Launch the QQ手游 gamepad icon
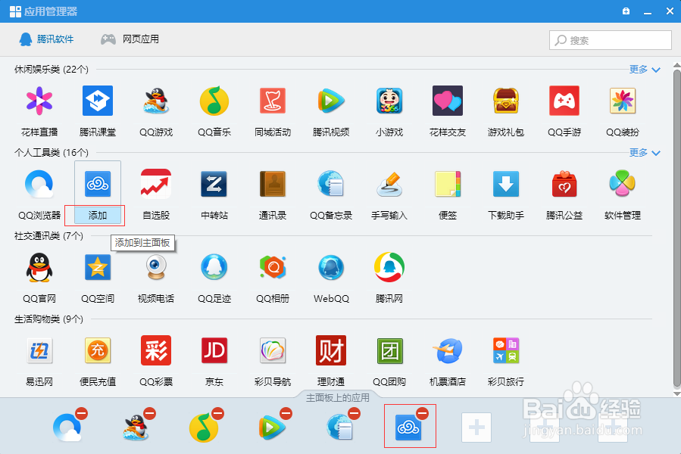The width and height of the screenshot is (681, 454). click(x=564, y=101)
